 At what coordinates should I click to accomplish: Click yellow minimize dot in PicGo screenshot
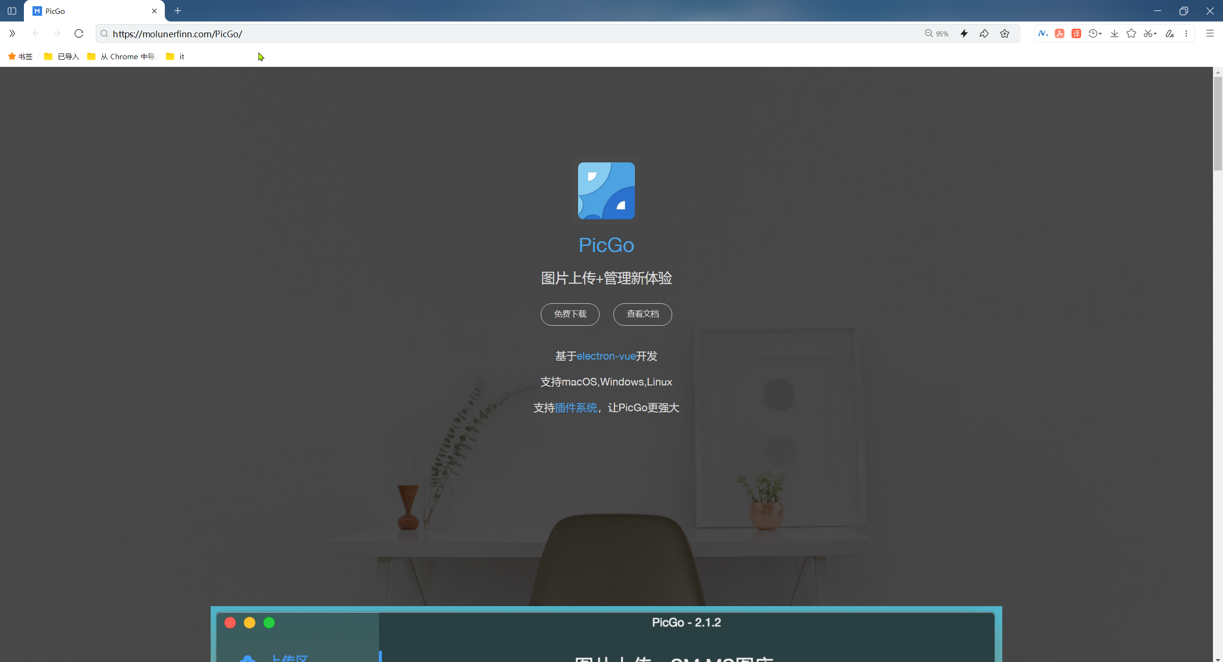(x=249, y=622)
